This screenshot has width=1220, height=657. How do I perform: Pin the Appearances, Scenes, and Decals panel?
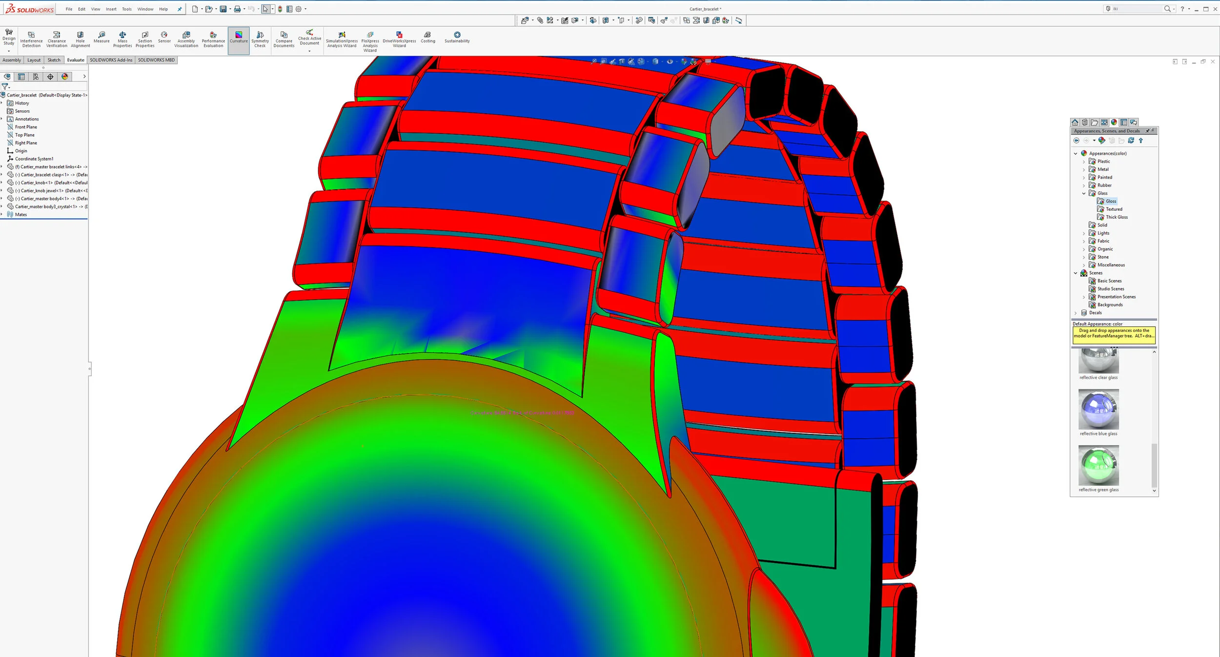pyautogui.click(x=1147, y=131)
